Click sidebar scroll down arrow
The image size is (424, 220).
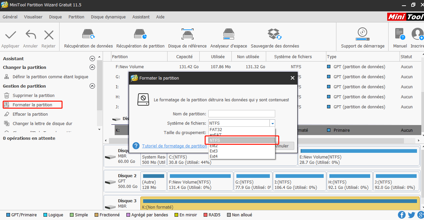pos(99,129)
